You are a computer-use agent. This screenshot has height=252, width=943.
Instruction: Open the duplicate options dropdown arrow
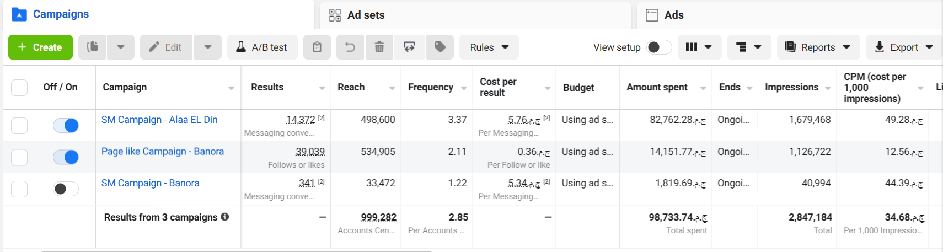pos(121,47)
